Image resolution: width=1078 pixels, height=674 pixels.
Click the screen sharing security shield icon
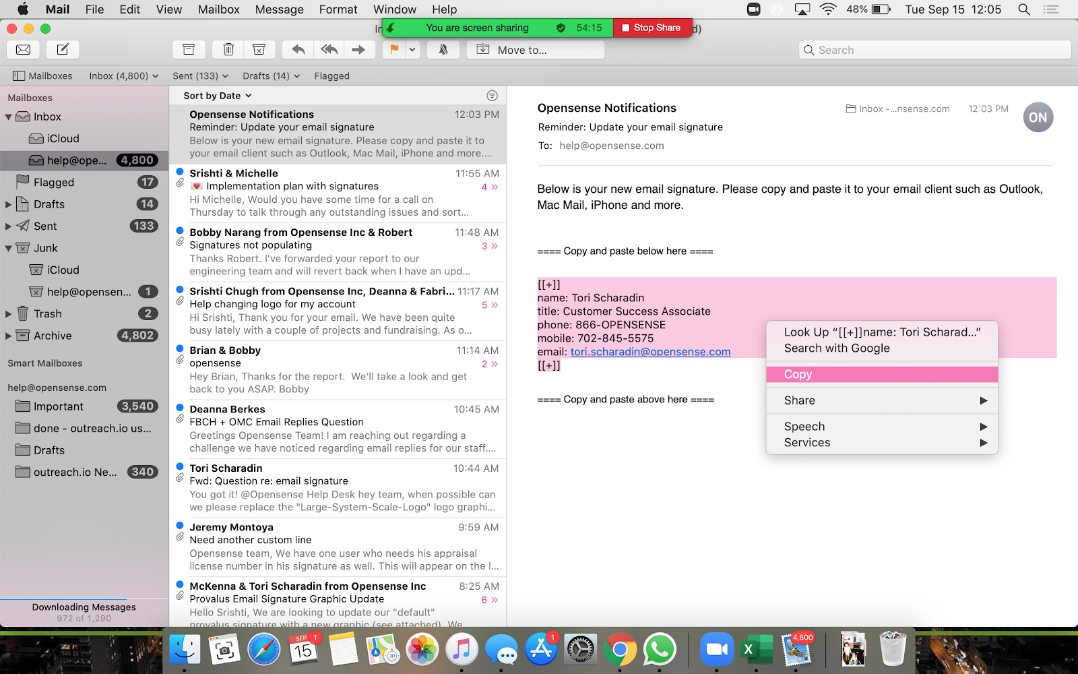561,28
